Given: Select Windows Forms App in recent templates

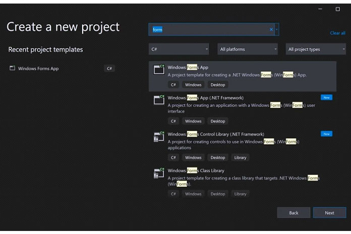Looking at the screenshot, I should (x=38, y=69).
